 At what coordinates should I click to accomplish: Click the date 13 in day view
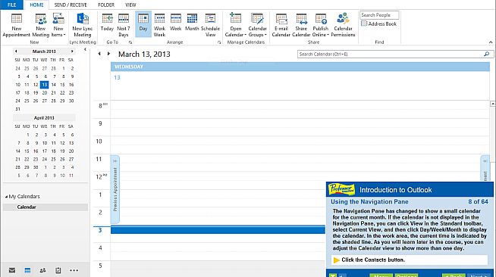point(117,77)
